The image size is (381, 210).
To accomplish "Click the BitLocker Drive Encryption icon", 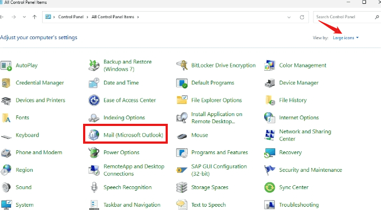I will click(182, 65).
